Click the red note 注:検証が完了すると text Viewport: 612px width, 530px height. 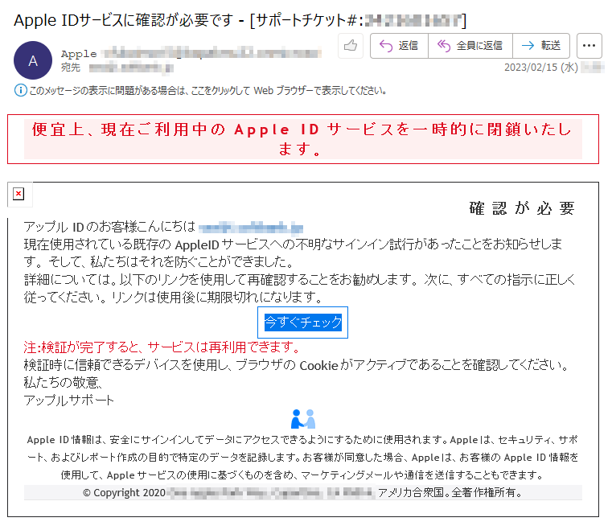coord(162,347)
